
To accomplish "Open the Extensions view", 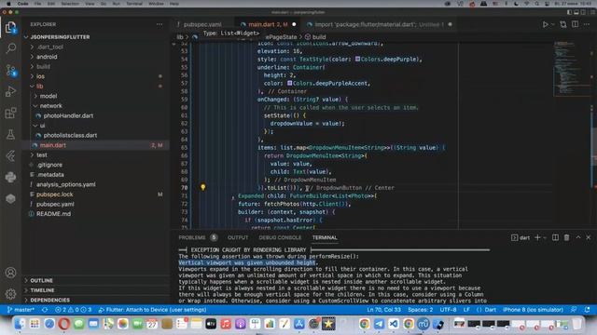I will (10, 113).
